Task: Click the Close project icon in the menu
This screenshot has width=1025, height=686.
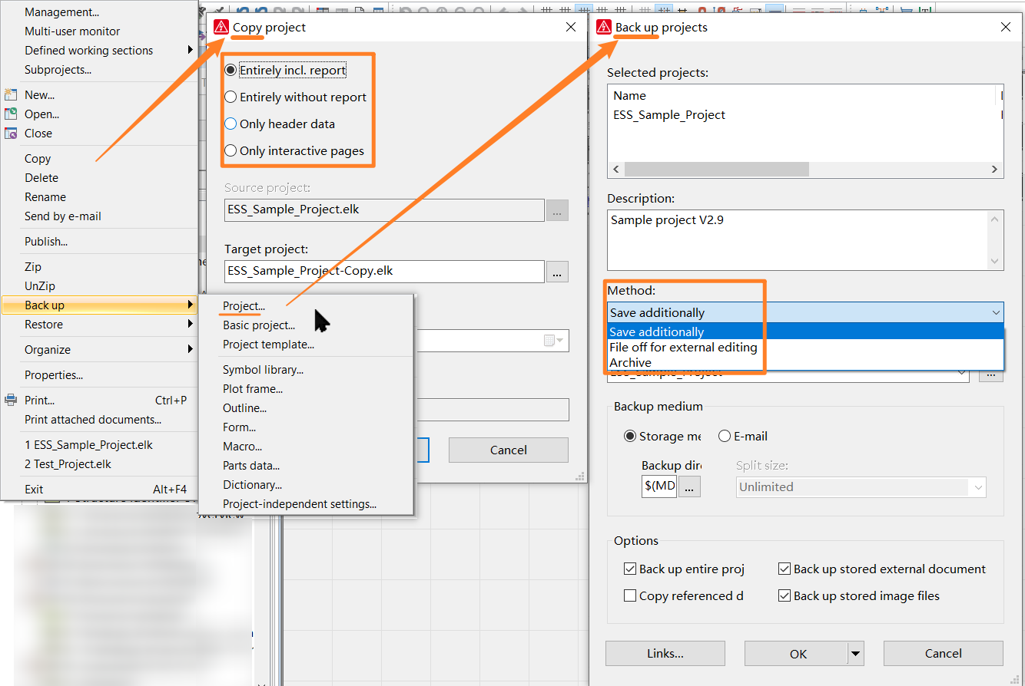Action: click(x=11, y=134)
